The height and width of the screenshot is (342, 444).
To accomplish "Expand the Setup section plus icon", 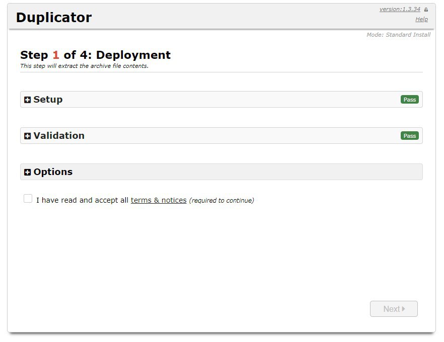I will pos(28,100).
